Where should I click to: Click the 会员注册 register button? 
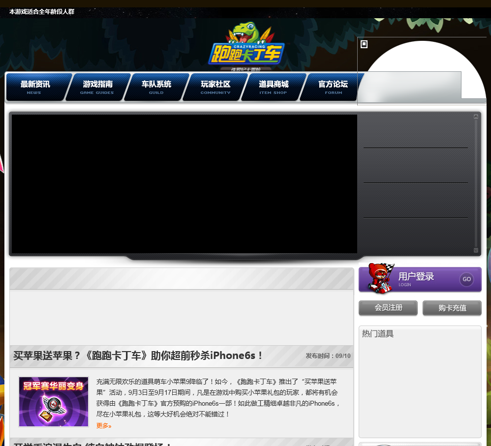[x=388, y=308]
